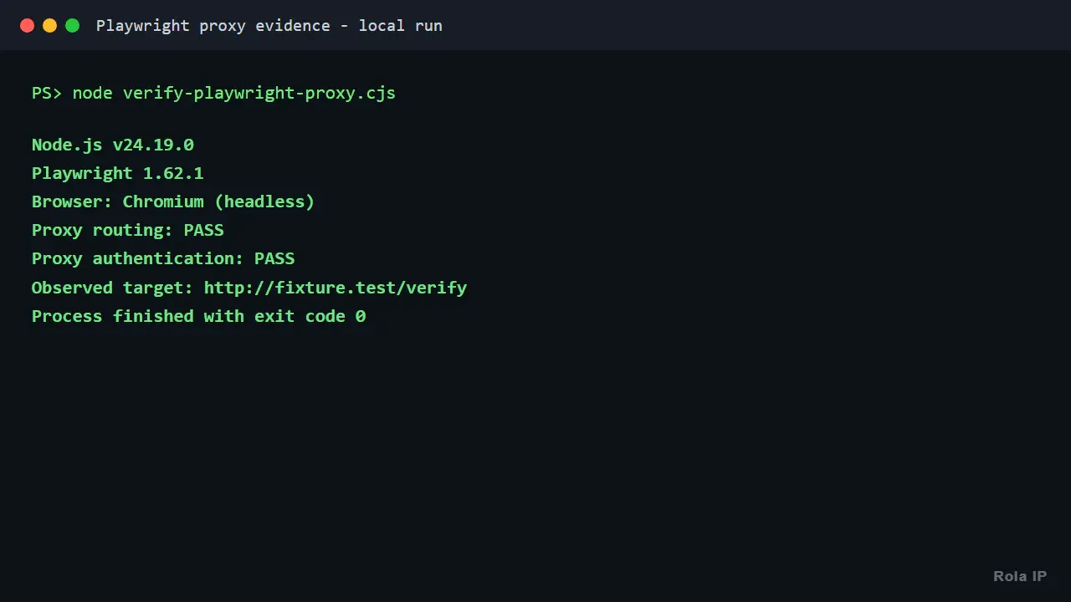This screenshot has height=602, width=1071.
Task: Click the 'Node.js v24.19.0' output line
Action: click(x=113, y=145)
